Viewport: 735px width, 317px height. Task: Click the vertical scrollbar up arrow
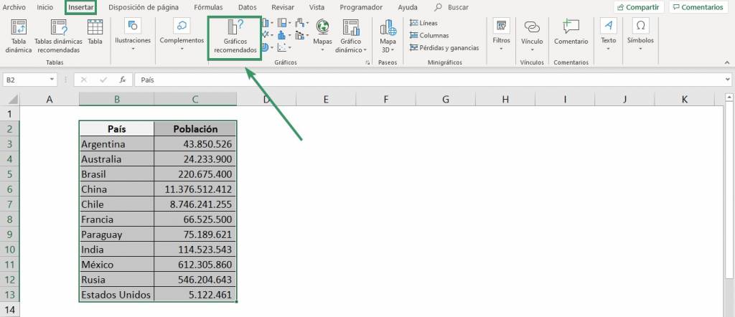729,98
